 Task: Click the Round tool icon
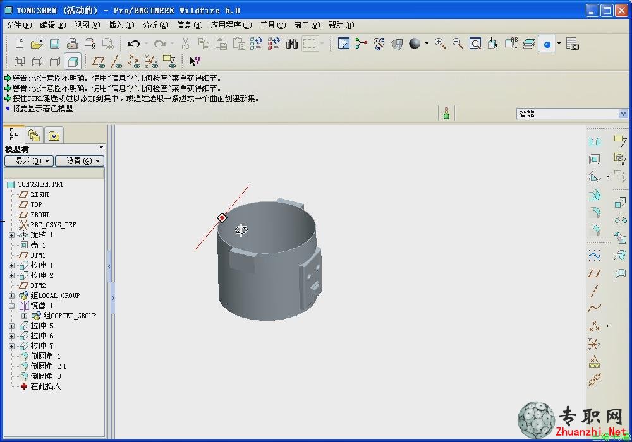pos(595,213)
